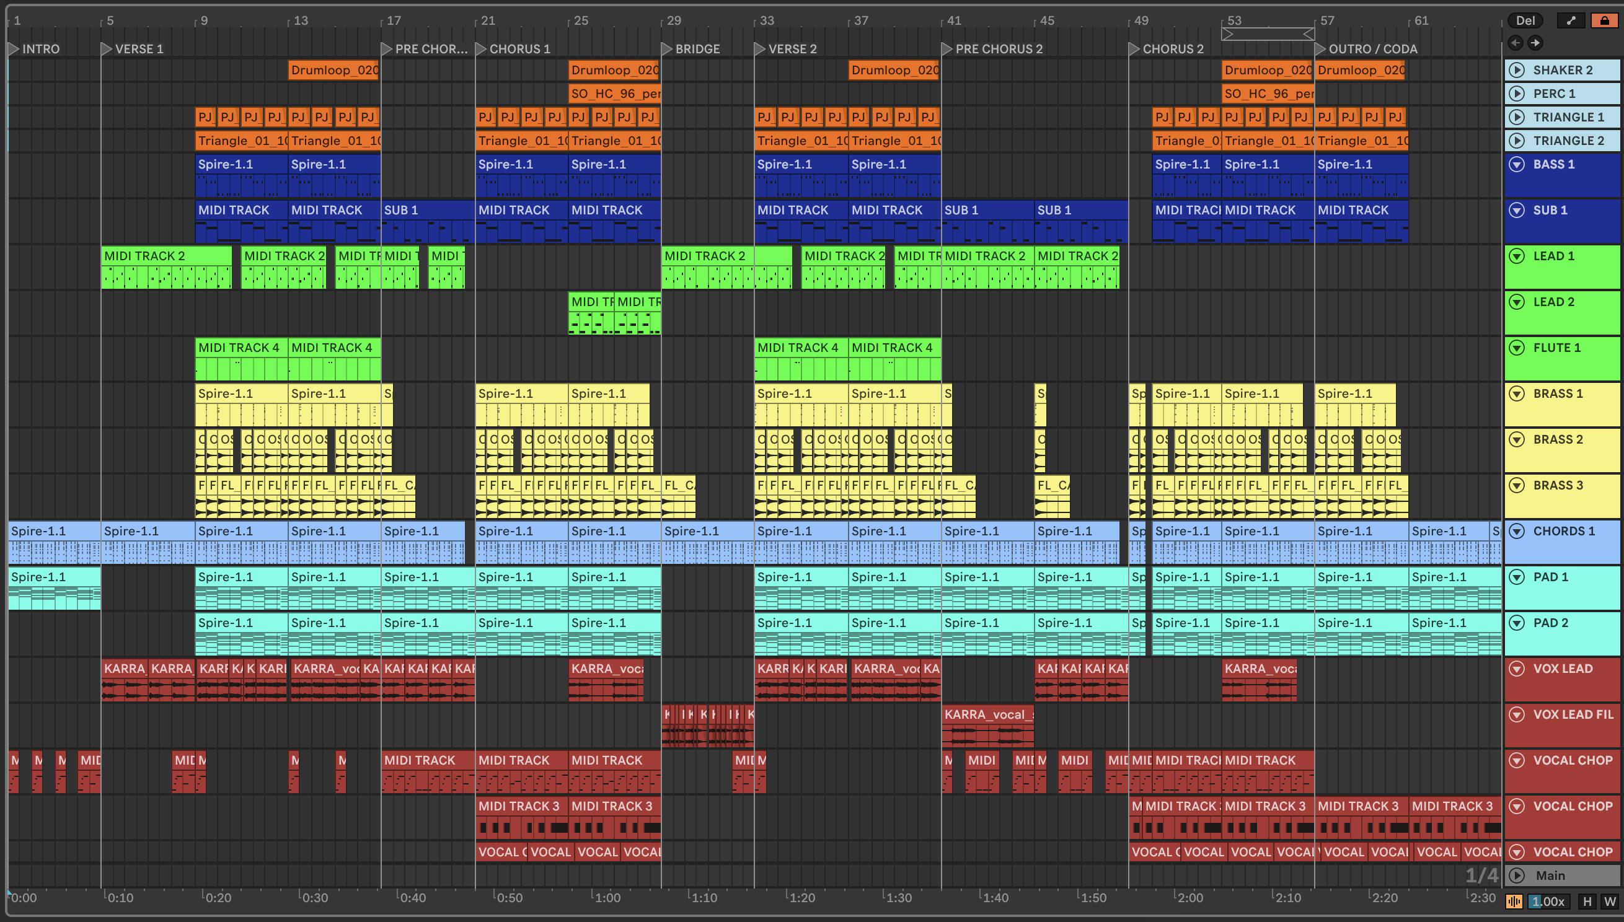The width and height of the screenshot is (1624, 922).
Task: Click the H optimize height button
Action: point(1587,902)
